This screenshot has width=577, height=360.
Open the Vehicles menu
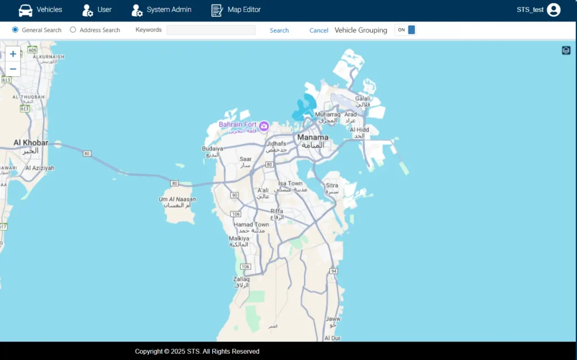[50, 10]
